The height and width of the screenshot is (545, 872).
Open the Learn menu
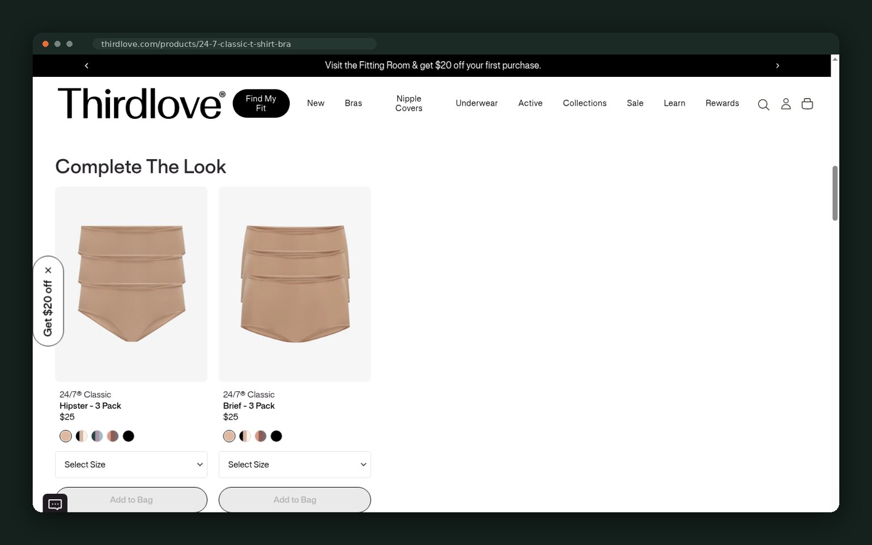coord(674,103)
